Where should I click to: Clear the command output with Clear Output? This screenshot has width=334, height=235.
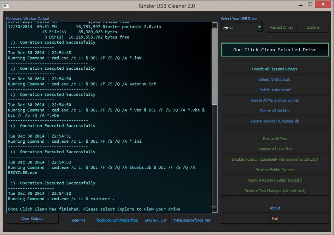click(x=32, y=219)
